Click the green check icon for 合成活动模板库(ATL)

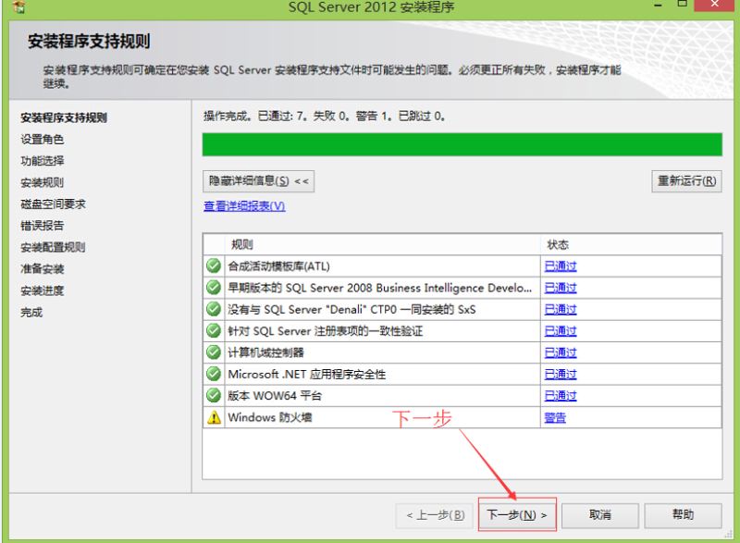coord(214,266)
